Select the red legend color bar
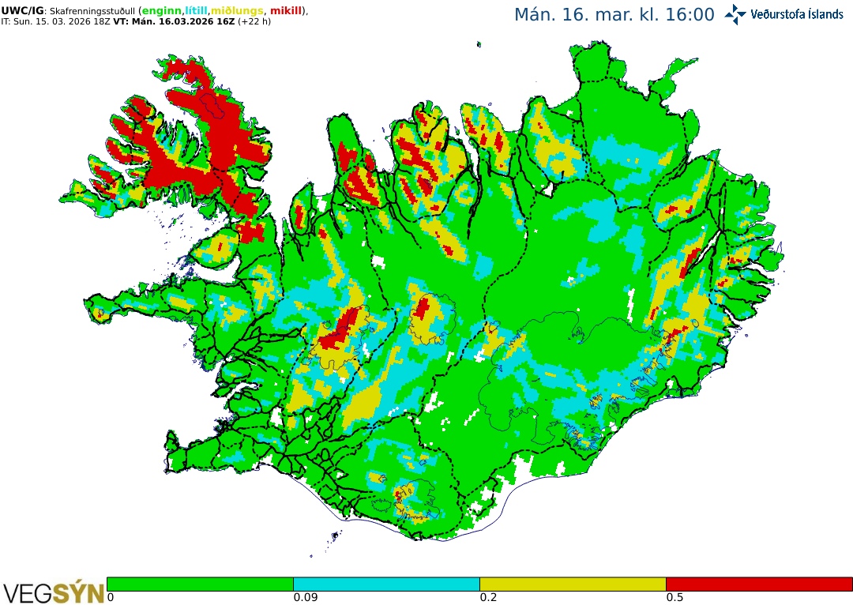This screenshot has height=605, width=853. coord(760,584)
